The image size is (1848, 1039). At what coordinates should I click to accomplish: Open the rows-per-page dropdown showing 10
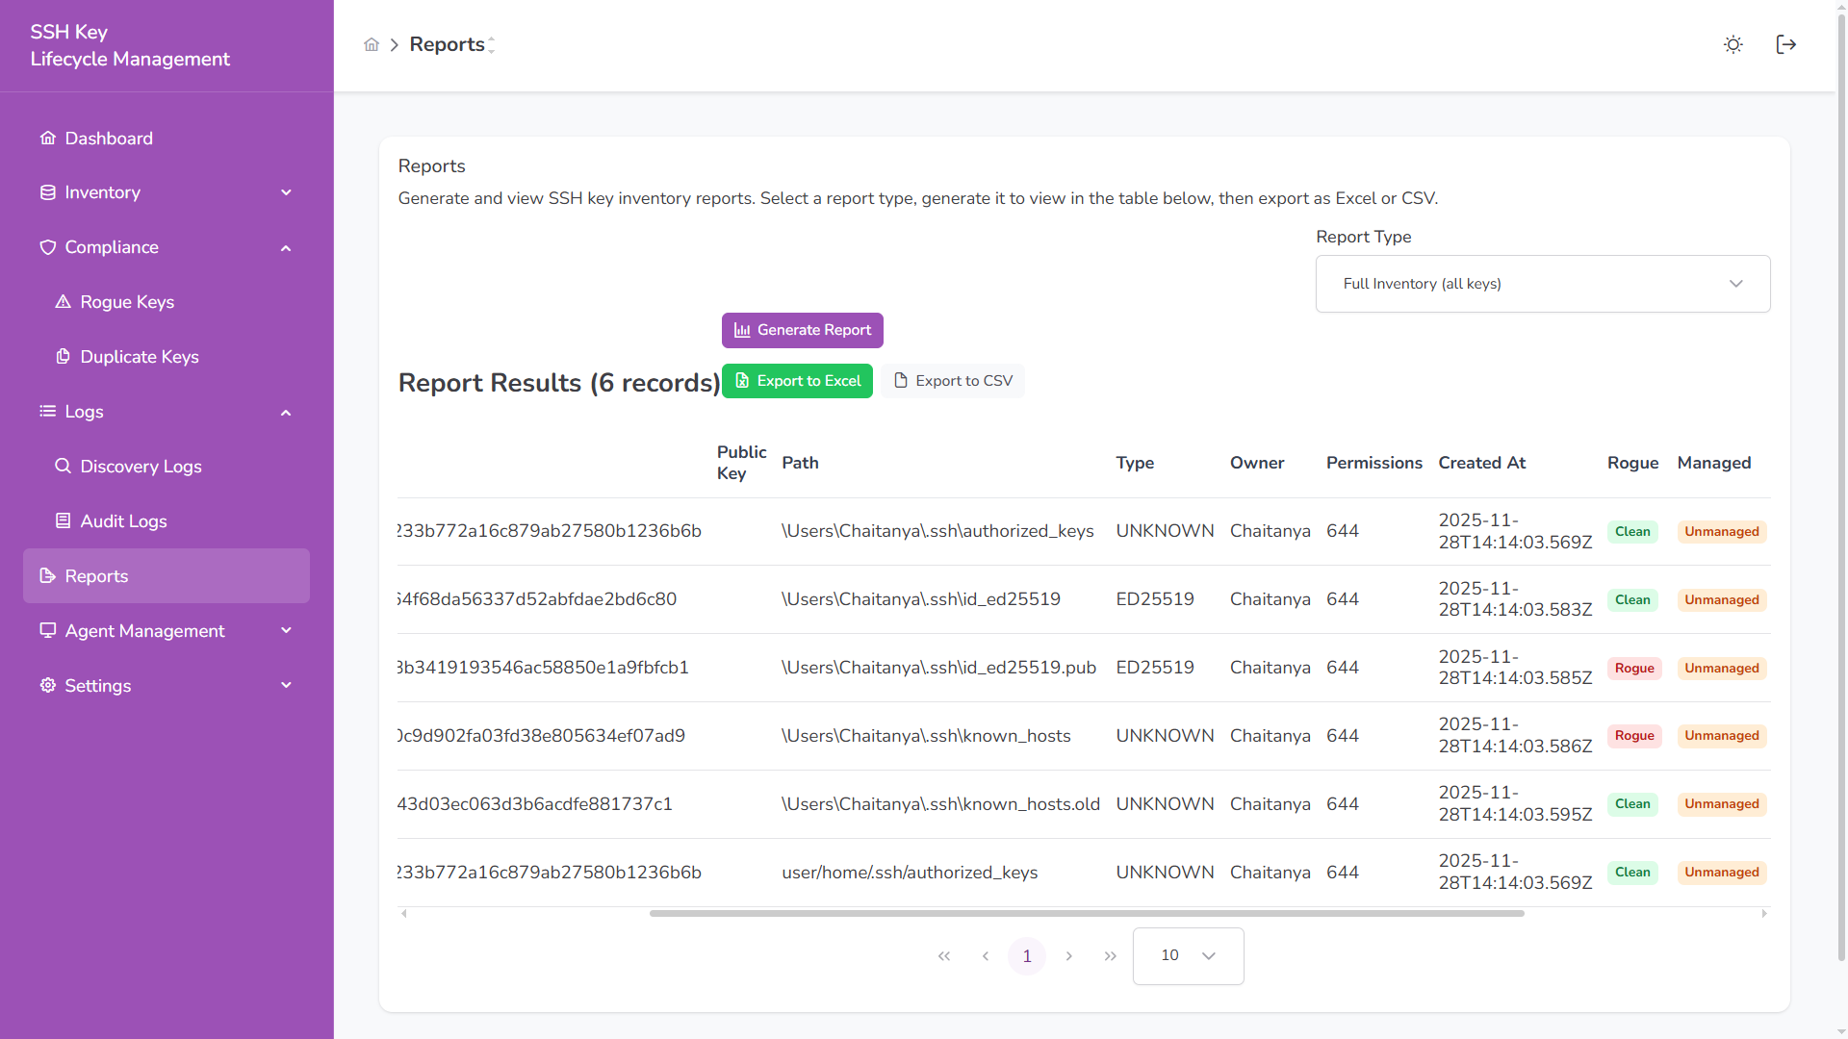point(1187,955)
